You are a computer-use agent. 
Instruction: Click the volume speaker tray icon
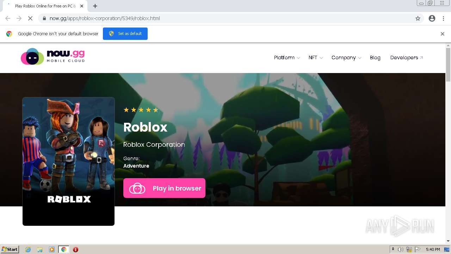pos(401,249)
